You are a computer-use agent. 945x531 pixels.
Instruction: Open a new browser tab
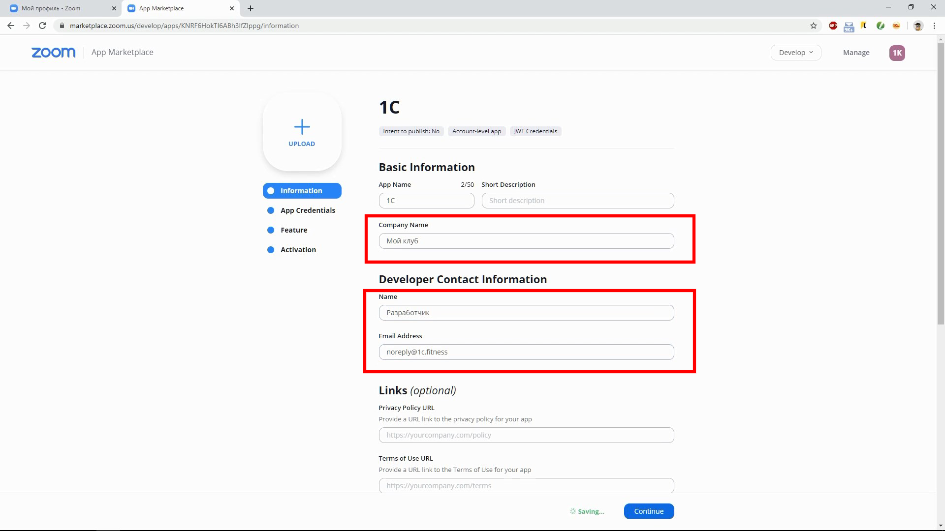251,8
